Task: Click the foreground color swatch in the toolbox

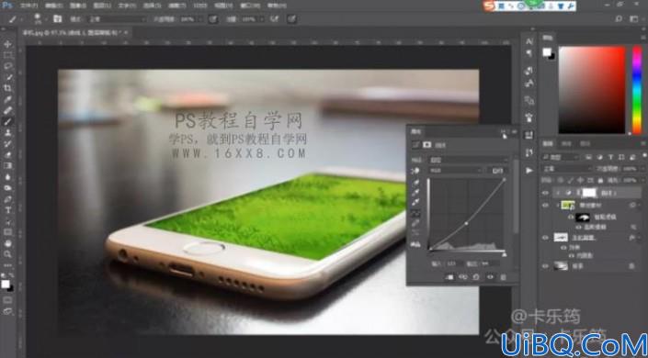Action: [x=5, y=284]
